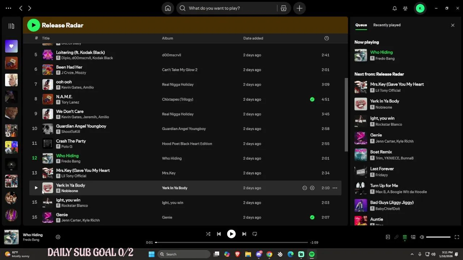Open File Explorer from the taskbar
The image size is (463, 260).
(x=248, y=254)
